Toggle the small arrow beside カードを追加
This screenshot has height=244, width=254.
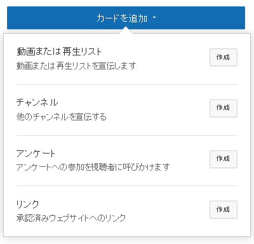pos(154,17)
